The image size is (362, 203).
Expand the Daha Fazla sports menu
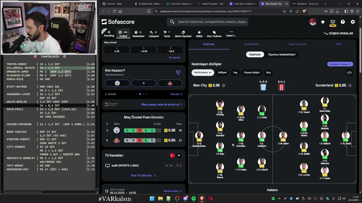coord(231,34)
